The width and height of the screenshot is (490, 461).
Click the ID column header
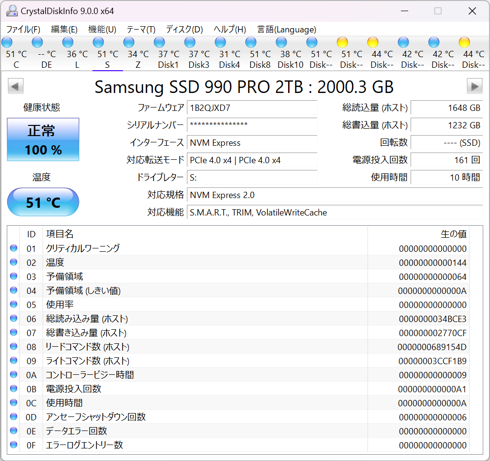point(31,234)
